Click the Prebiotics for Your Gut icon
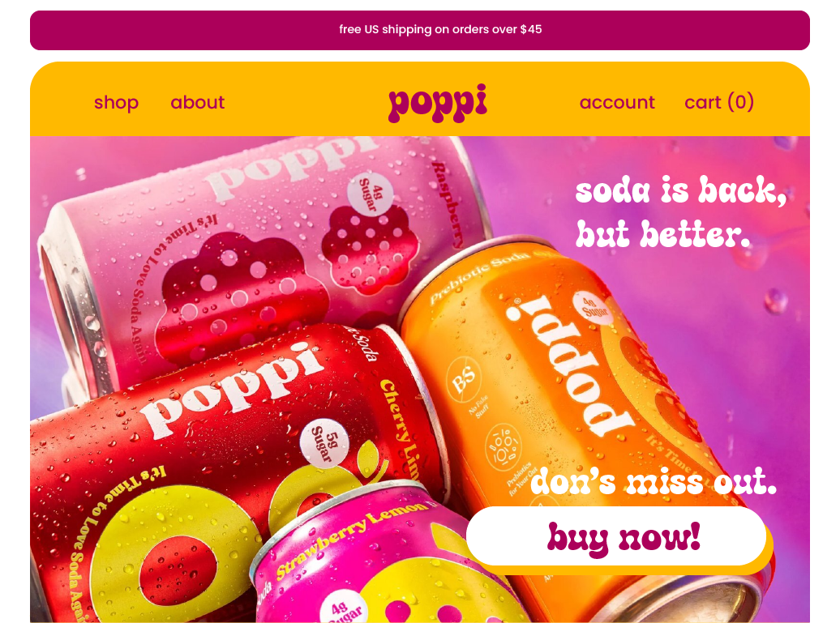840x623 pixels. pos(503,447)
